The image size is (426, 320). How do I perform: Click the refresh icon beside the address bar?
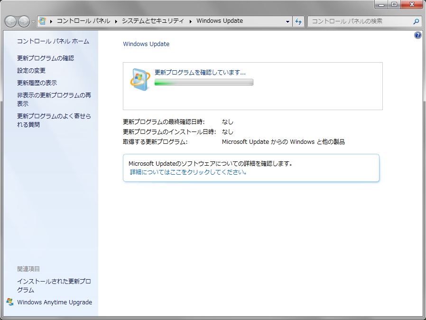(298, 21)
